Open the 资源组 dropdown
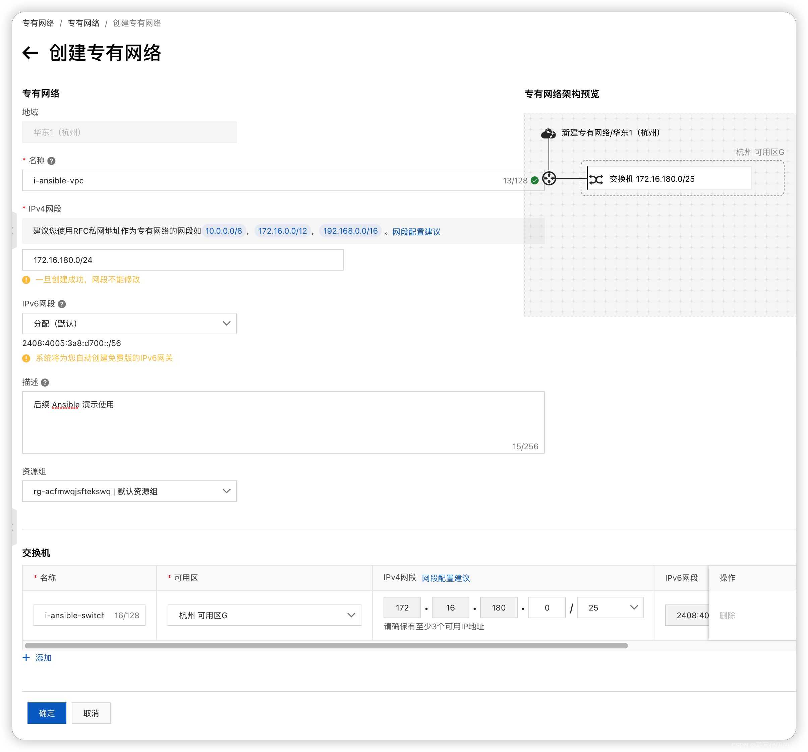 click(129, 491)
